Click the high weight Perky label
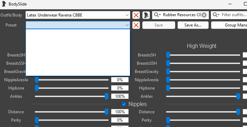Image resolution: width=247 pixels, height=127 pixels. [x=147, y=120]
